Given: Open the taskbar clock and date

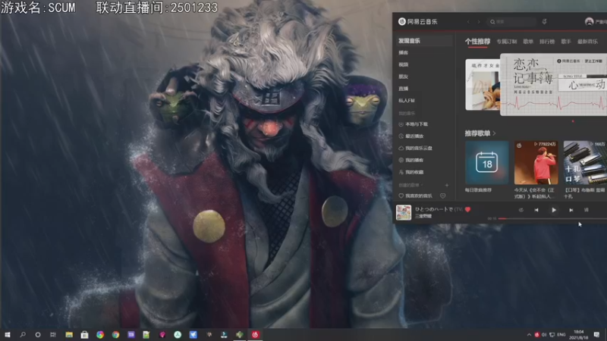Looking at the screenshot, I should [579, 334].
